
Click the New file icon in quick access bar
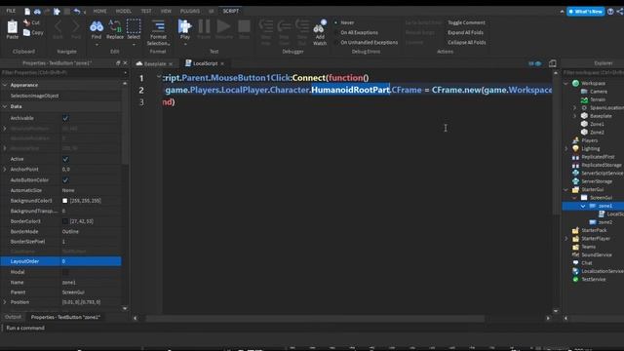[27, 11]
